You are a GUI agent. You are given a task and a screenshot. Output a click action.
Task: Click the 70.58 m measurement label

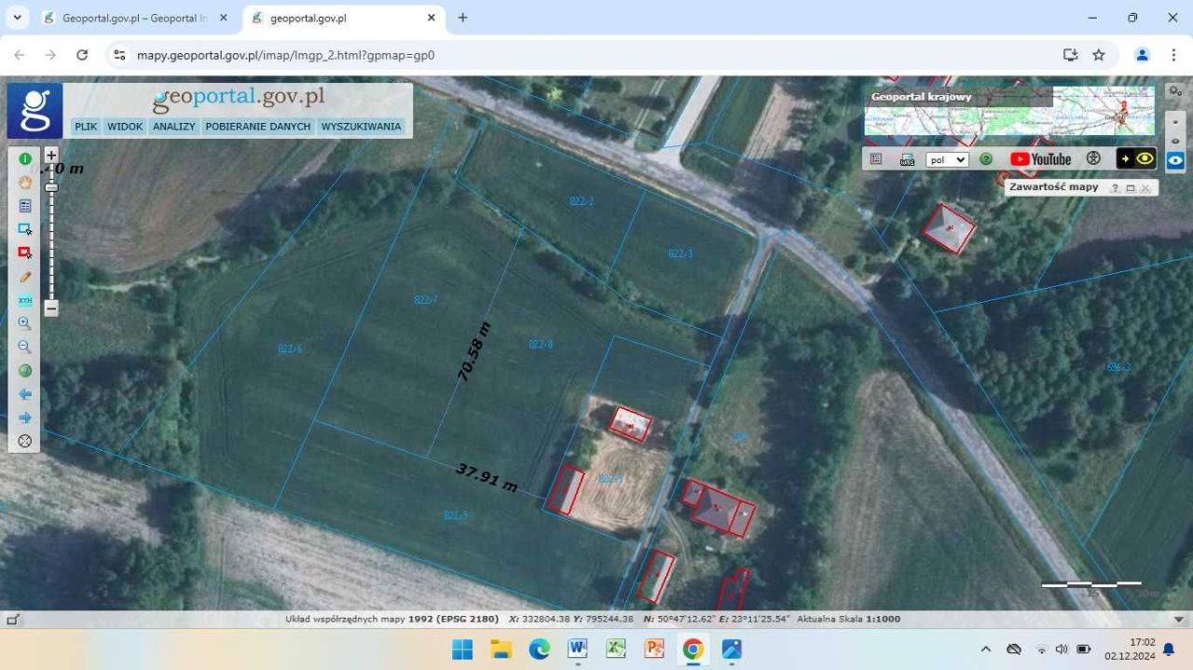click(x=473, y=352)
